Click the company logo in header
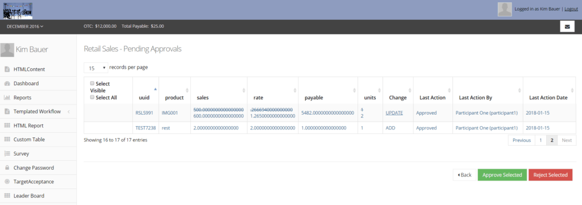The width and height of the screenshot is (582, 205). coord(18,11)
